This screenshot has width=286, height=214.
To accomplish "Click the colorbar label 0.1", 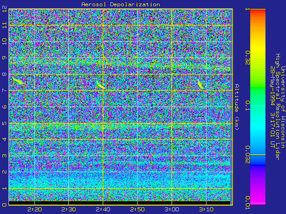I will coord(247,106).
